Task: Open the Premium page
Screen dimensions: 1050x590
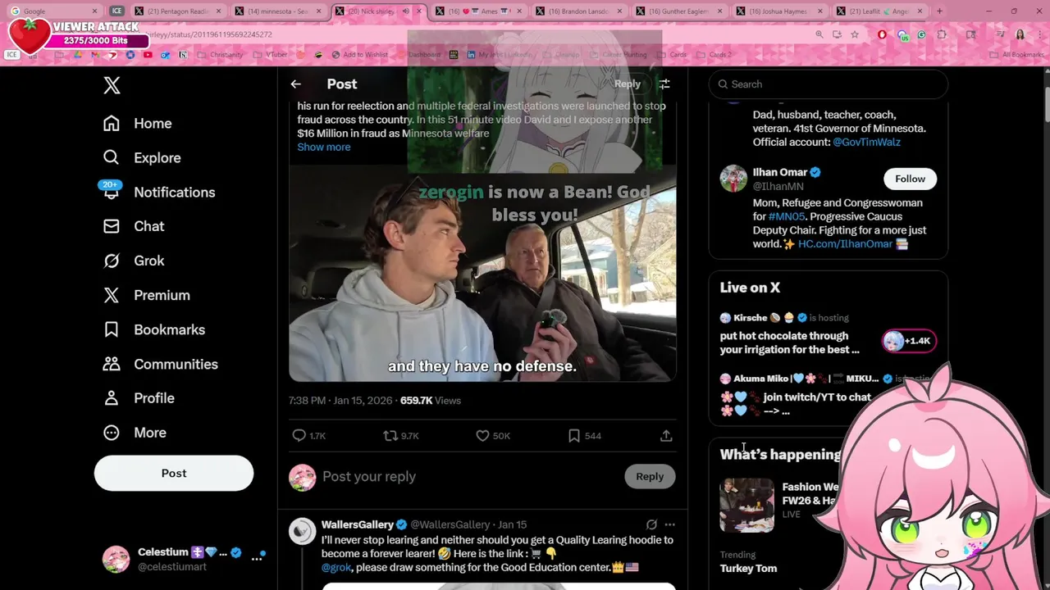Action: tap(147, 295)
